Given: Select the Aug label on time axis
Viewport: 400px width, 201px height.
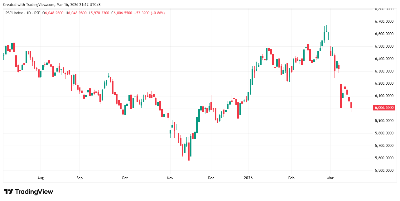Looking at the screenshot, I should pyautogui.click(x=41, y=178).
